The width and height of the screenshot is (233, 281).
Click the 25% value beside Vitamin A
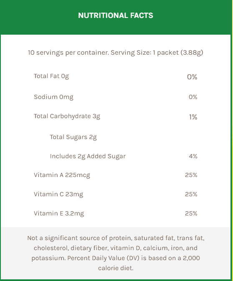click(x=191, y=175)
